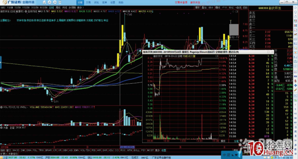Viewport: 298px width, 159px height.
Task: Select the 分笔 tab in popup window
Action: 236,141
